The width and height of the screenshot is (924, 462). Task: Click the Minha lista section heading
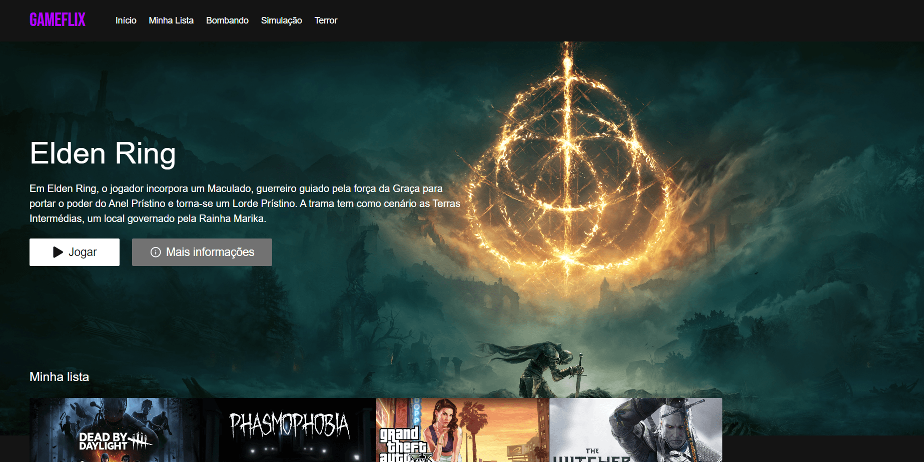(59, 376)
